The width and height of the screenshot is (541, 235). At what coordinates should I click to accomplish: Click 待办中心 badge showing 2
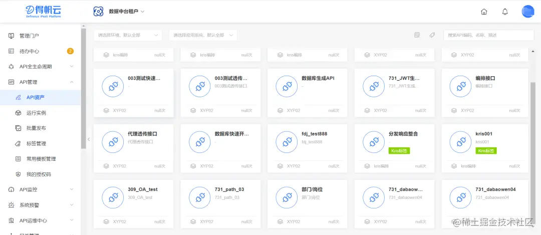pyautogui.click(x=70, y=51)
